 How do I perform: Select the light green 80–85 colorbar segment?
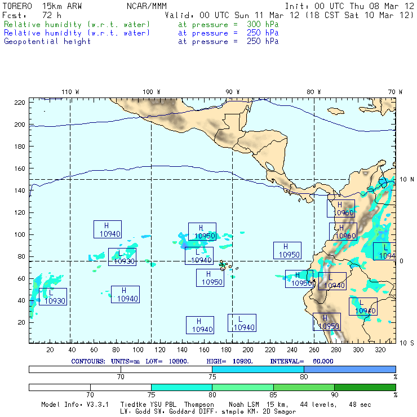243,387
